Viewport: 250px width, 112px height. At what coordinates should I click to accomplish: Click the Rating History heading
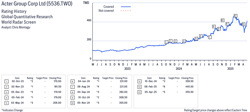point(14,12)
